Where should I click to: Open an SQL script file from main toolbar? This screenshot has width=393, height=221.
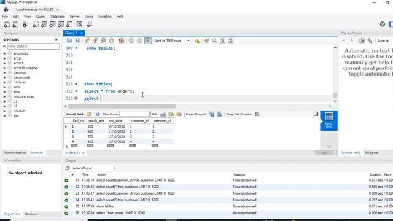click(15, 25)
